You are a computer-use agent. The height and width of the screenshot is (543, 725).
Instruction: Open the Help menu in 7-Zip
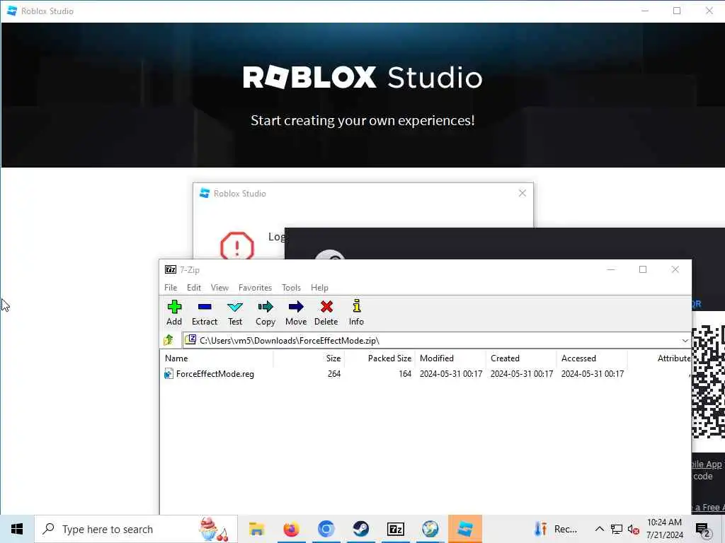click(x=319, y=288)
